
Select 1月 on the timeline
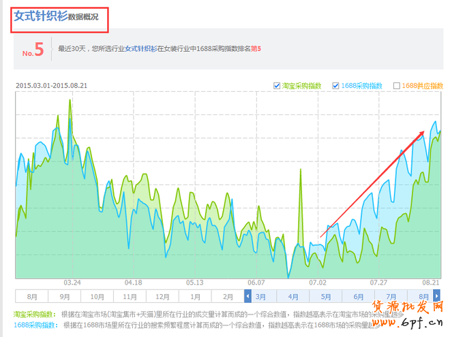pos(195,297)
